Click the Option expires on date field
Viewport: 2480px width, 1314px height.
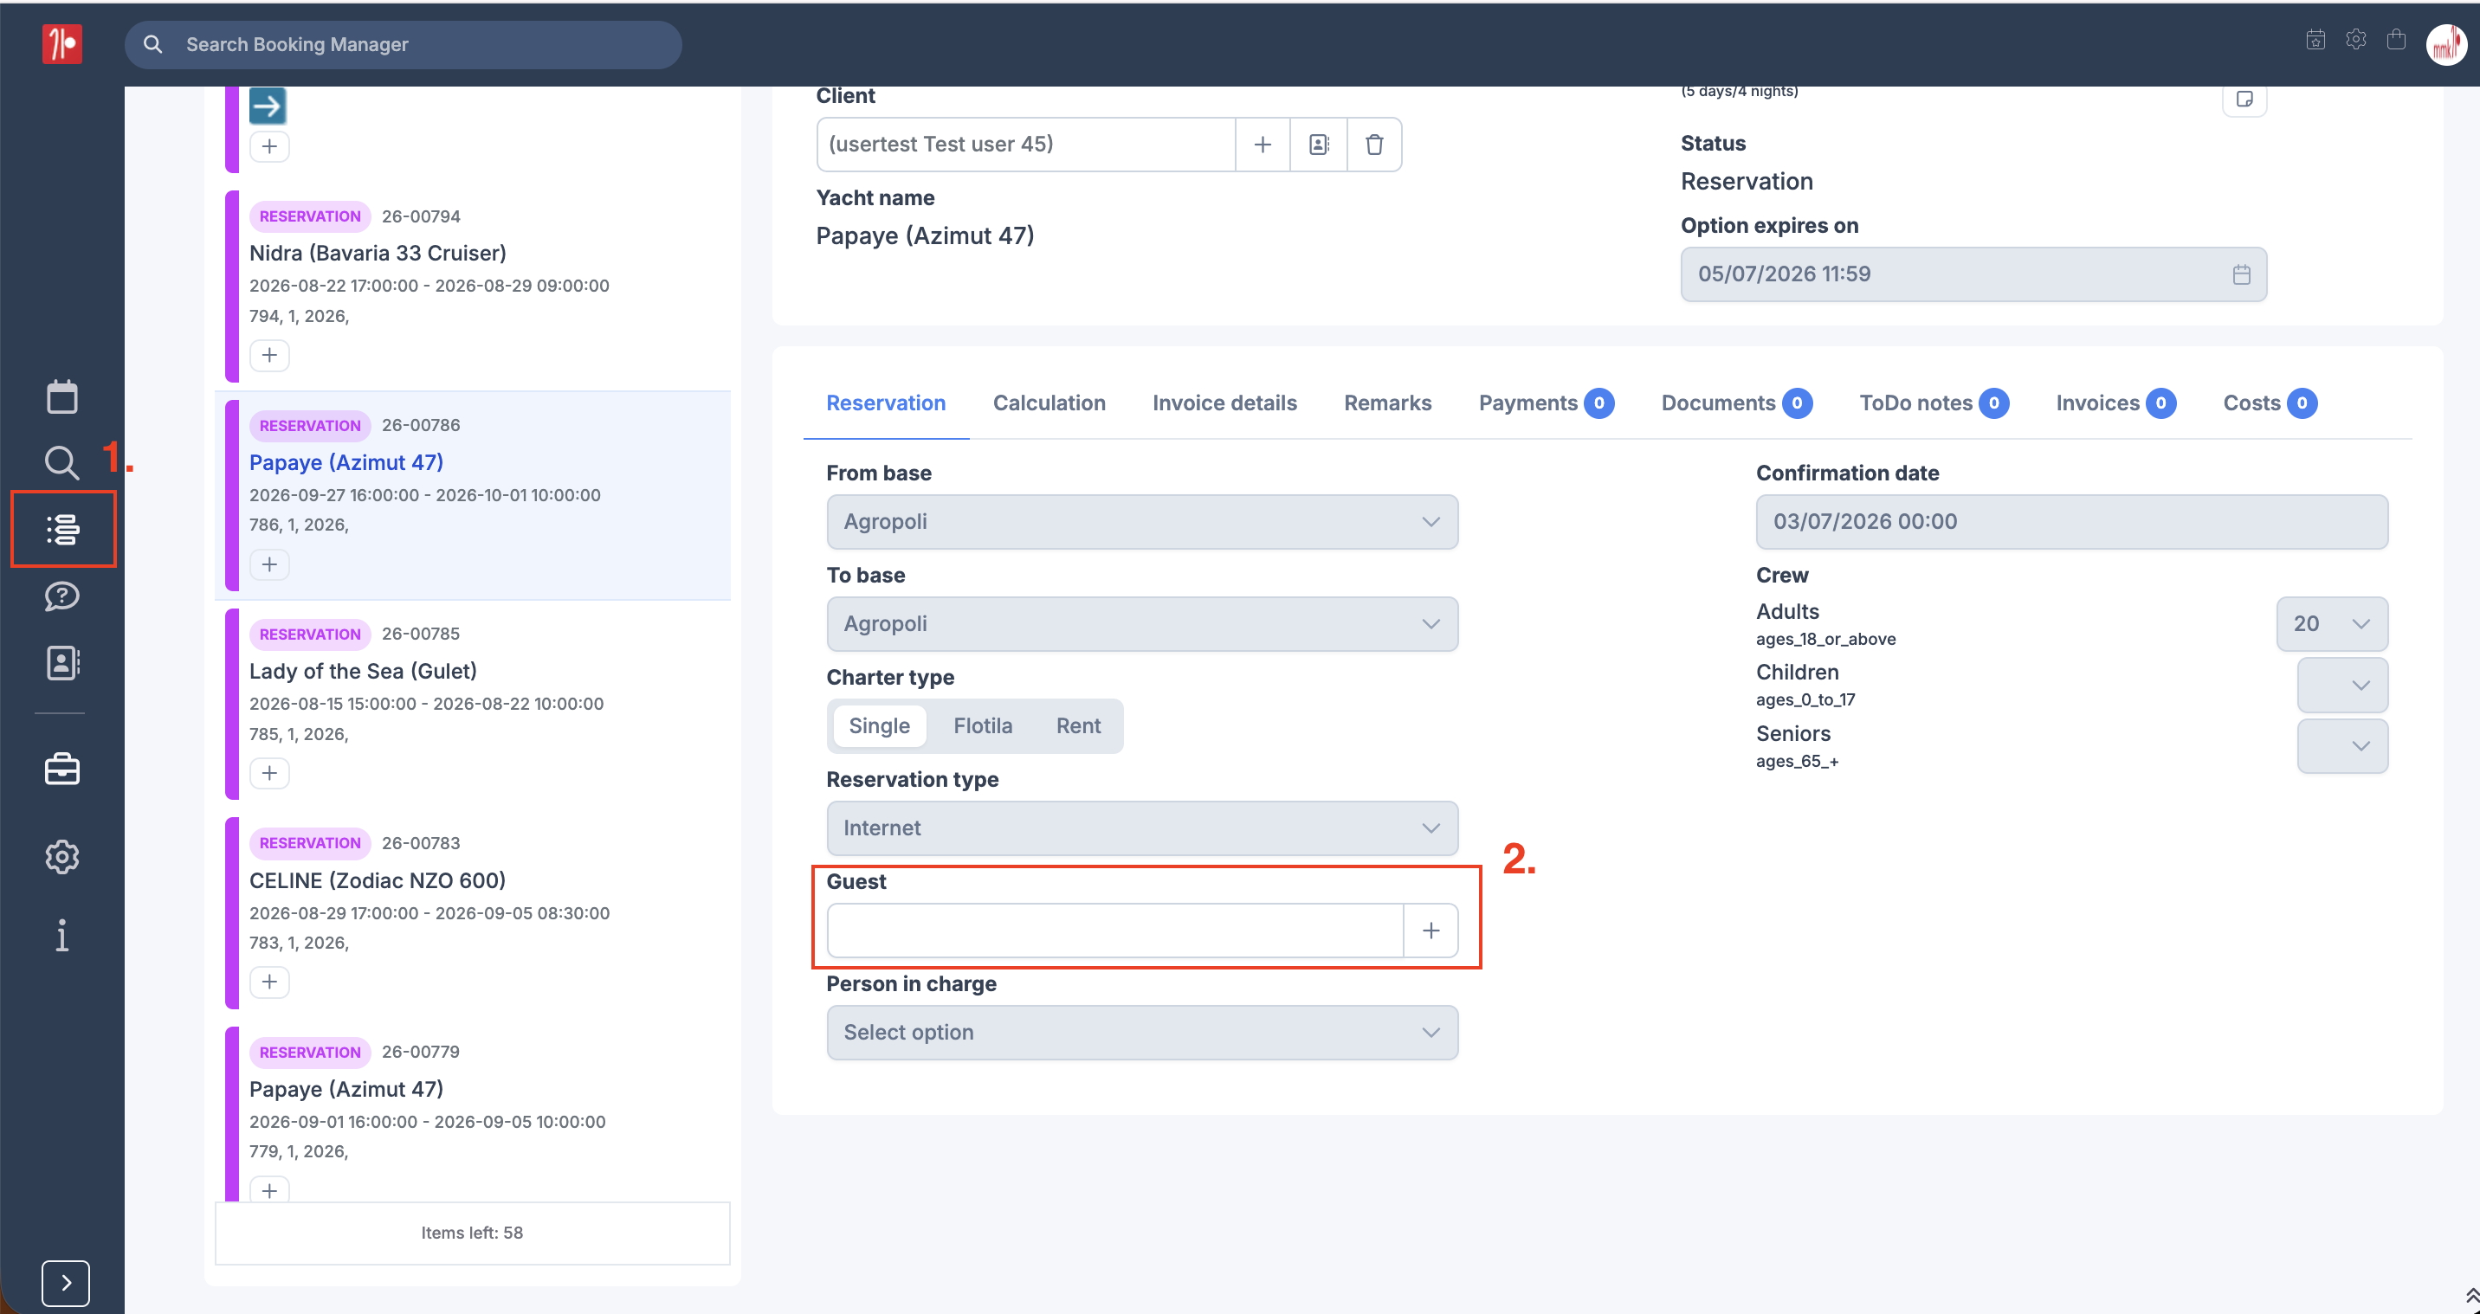pyautogui.click(x=1973, y=274)
